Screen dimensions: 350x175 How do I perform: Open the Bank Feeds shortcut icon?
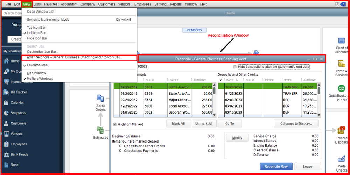(x=6, y=154)
